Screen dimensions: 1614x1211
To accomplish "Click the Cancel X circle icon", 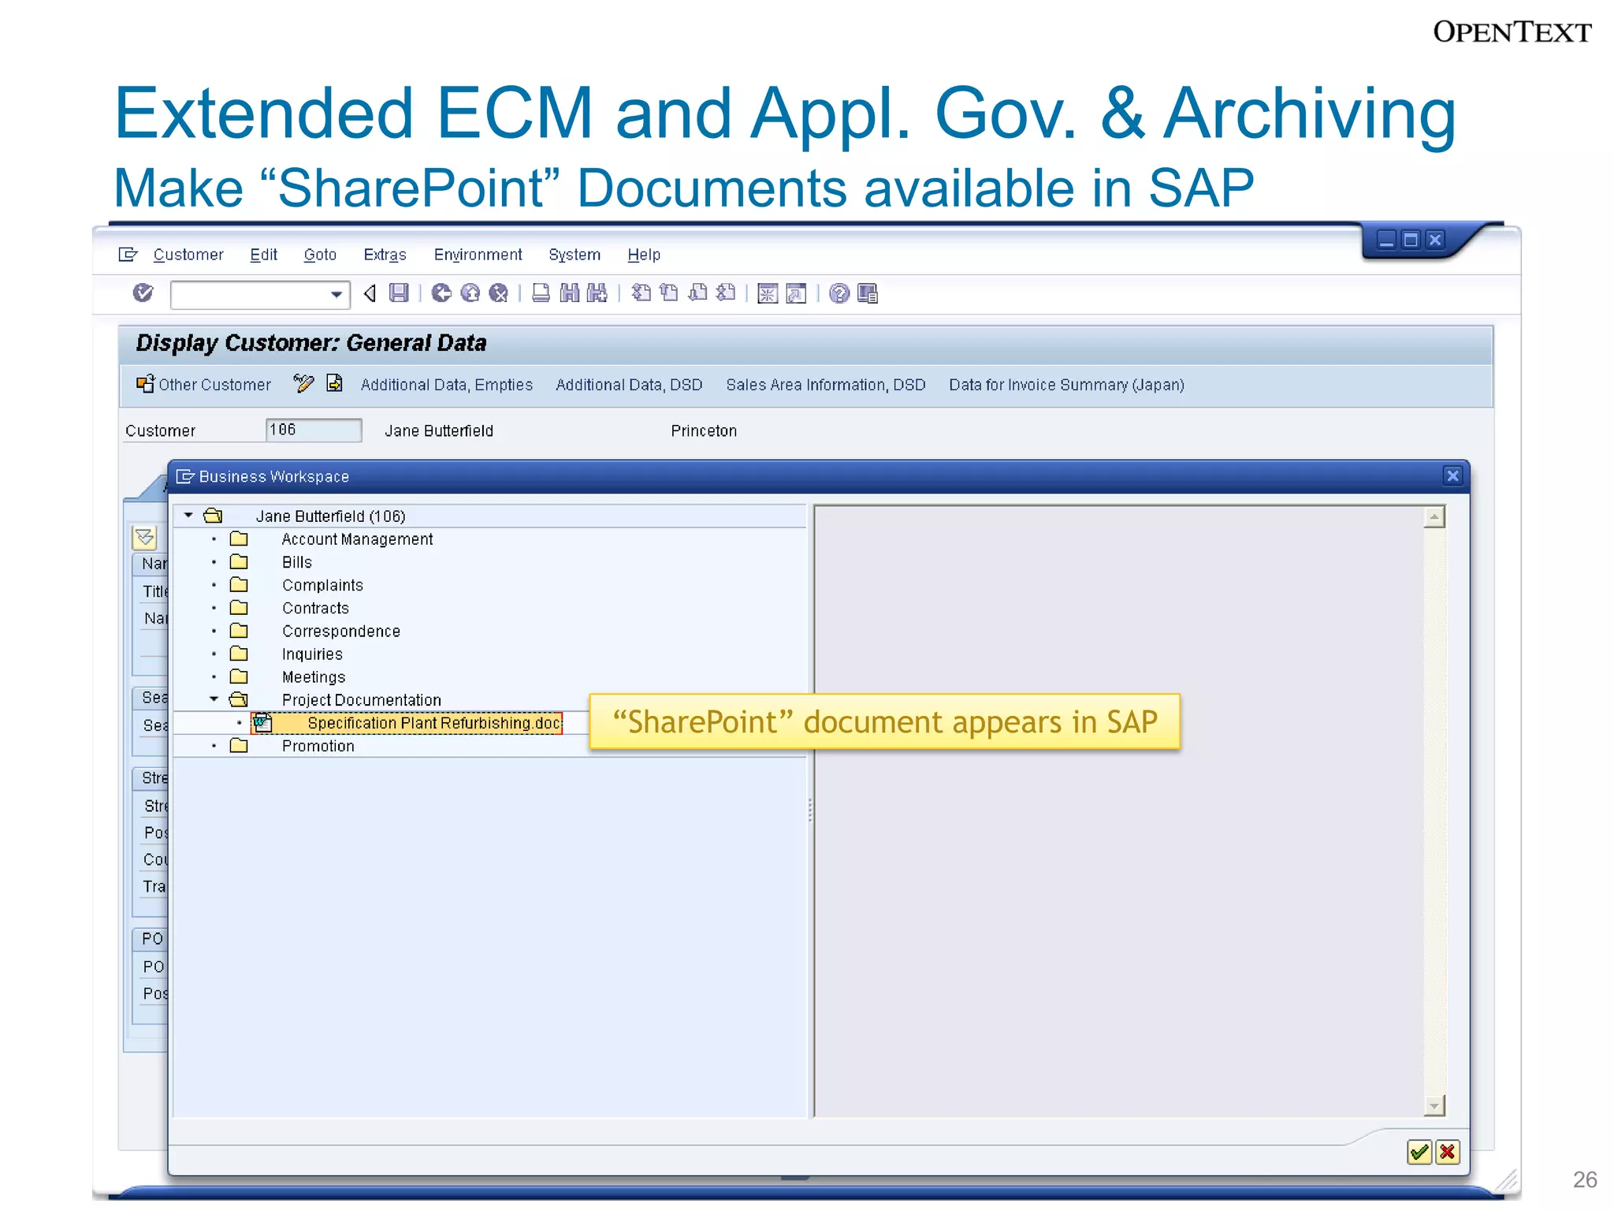I will coord(498,293).
